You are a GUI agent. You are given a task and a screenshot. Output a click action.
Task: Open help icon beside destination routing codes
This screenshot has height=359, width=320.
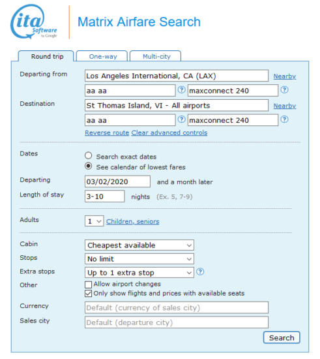coord(181,119)
